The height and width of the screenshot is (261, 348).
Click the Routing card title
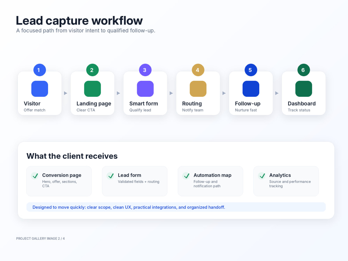coord(192,104)
